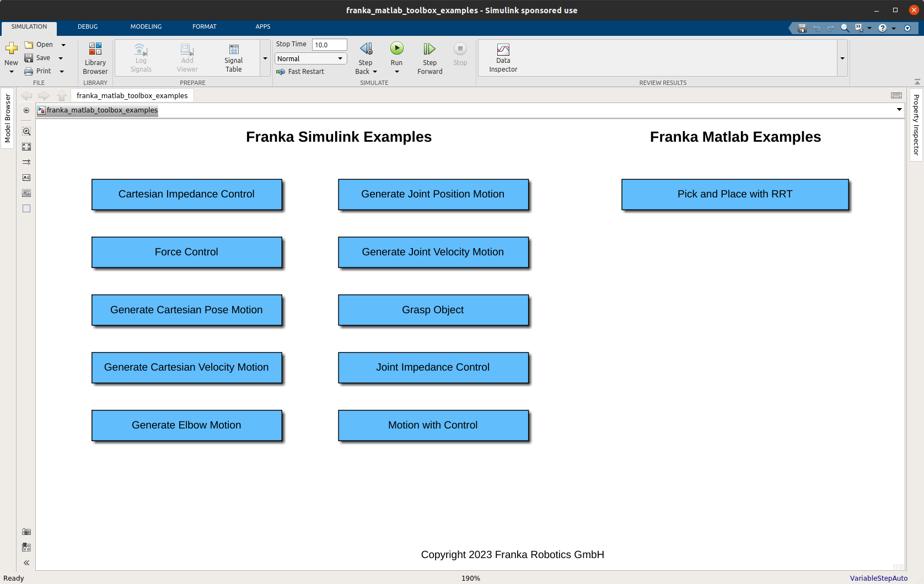Select the Annotation text tool
Screen dimensions: 924x584
[26, 178]
